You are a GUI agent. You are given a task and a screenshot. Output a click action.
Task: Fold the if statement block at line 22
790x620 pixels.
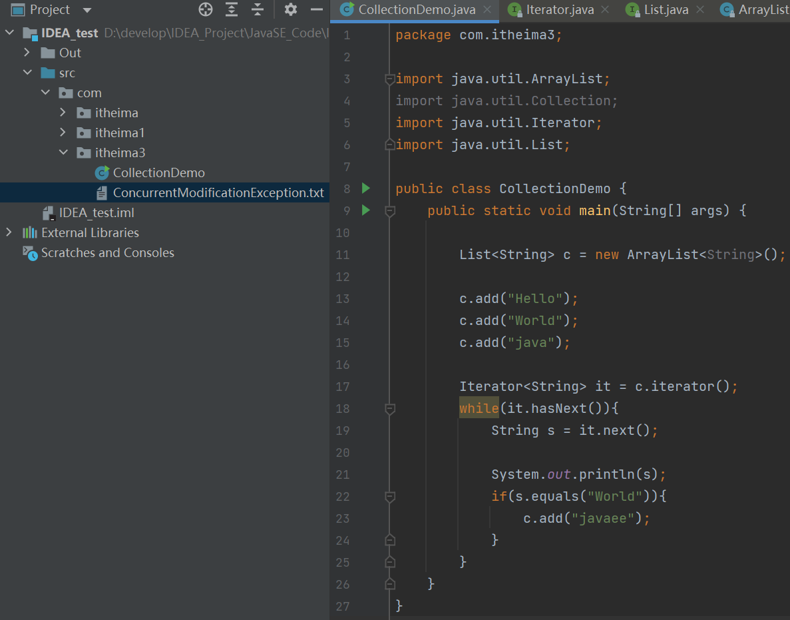coord(390,496)
